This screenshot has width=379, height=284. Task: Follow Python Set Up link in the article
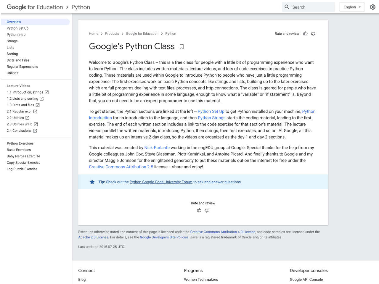pos(211,112)
